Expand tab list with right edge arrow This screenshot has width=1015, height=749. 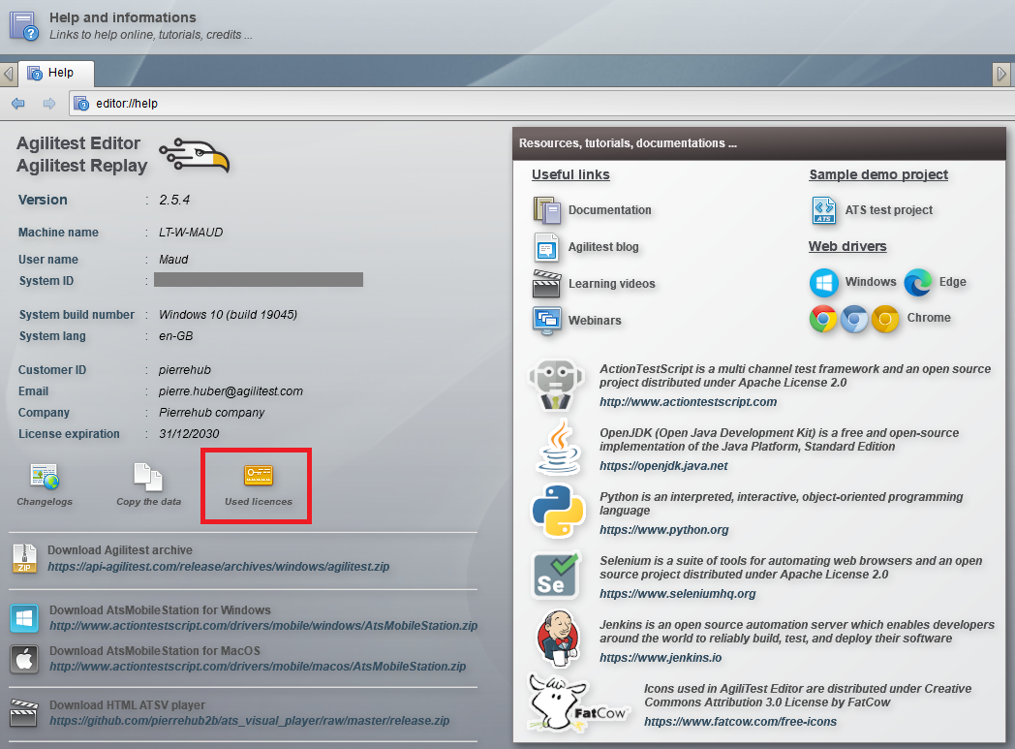pos(1001,74)
